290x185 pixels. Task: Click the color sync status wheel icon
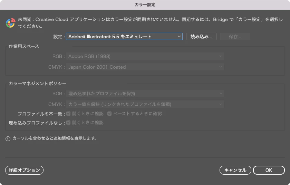[11, 23]
